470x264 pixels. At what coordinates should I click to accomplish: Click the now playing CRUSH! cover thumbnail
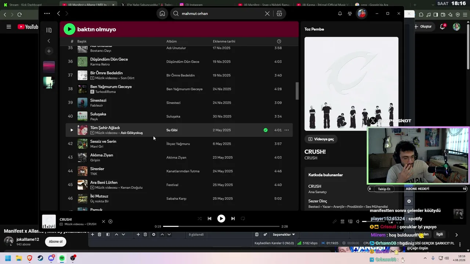point(49,221)
